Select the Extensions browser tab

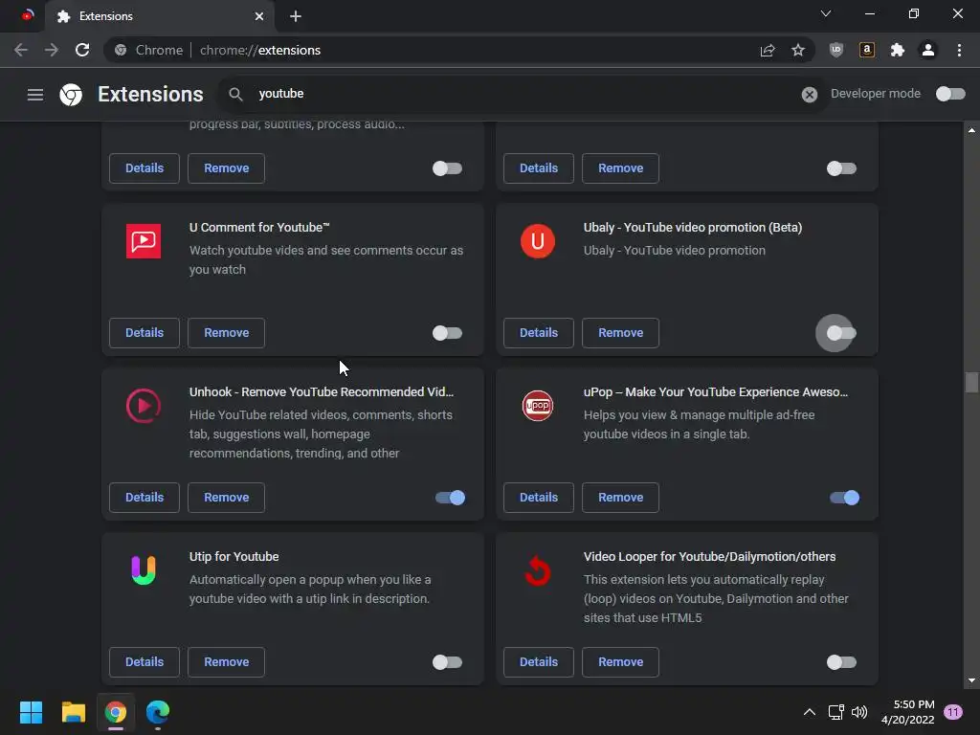161,16
